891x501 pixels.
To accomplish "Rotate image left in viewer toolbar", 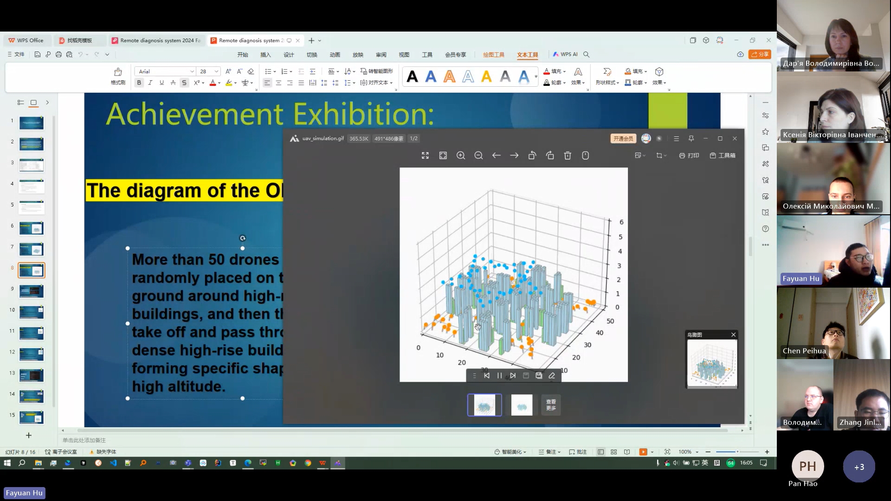I will click(x=532, y=155).
